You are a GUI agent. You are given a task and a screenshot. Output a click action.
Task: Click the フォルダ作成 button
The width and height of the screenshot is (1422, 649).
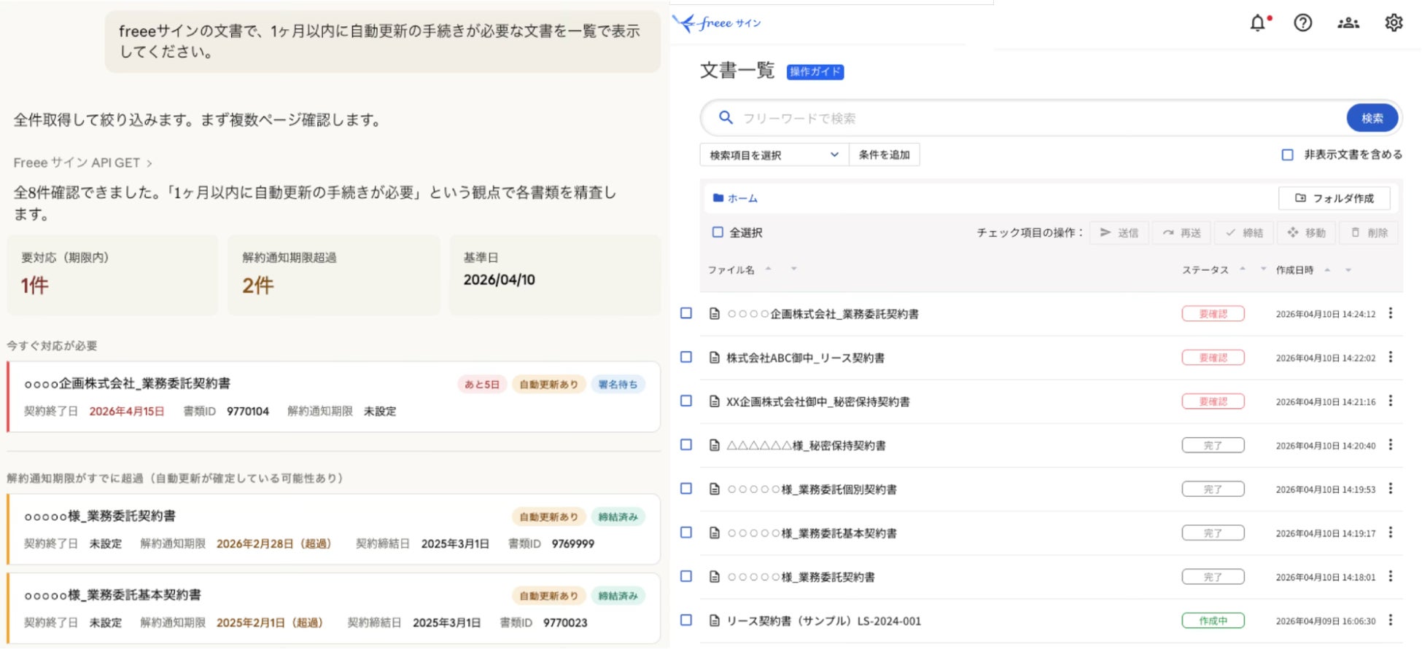click(x=1334, y=198)
